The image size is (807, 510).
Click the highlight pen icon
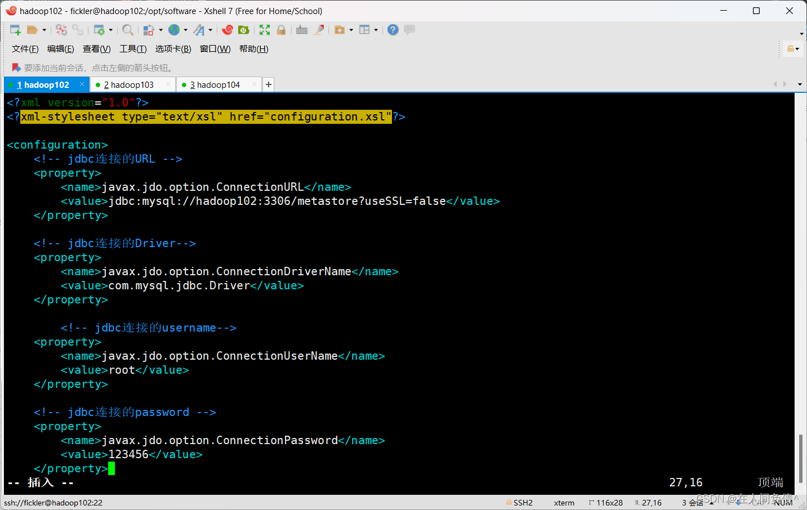tap(319, 30)
